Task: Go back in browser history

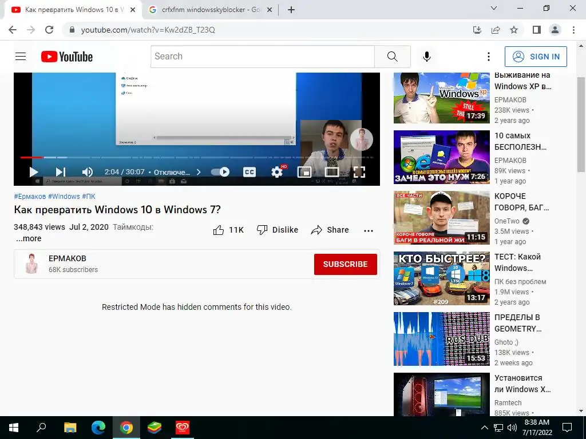Action: click(x=13, y=30)
